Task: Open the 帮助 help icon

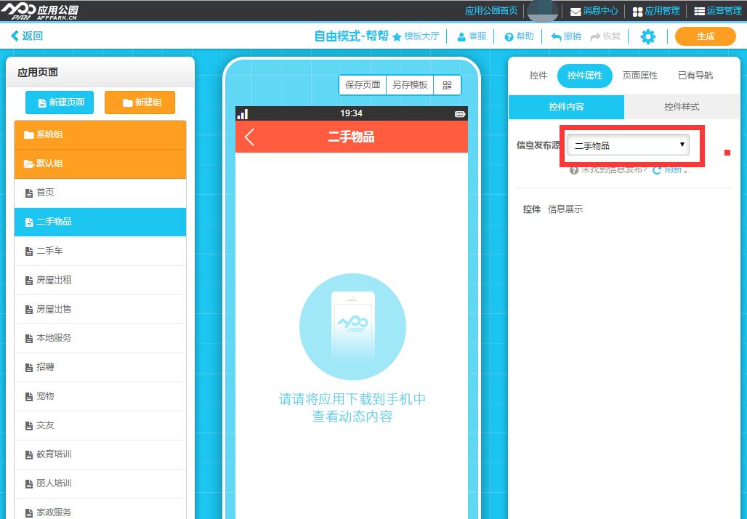Action: (x=507, y=36)
